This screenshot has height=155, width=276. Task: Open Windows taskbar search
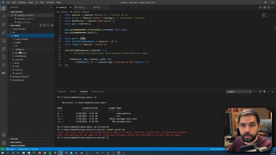[x=8, y=153]
